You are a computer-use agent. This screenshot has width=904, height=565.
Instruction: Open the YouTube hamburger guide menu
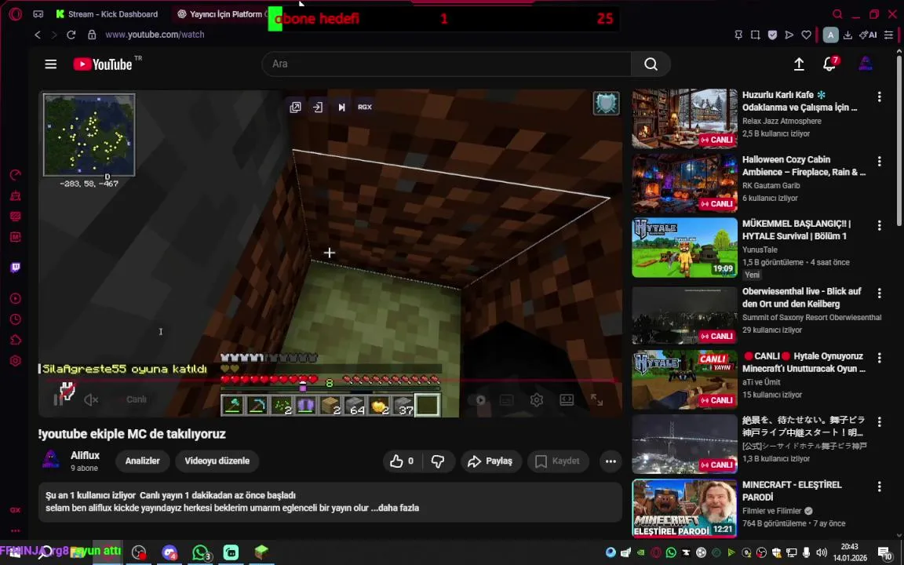(51, 64)
